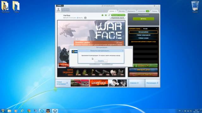The height and width of the screenshot is (113, 202).
Task: Click the second green icon beside Warface title
Action: click(x=106, y=15)
